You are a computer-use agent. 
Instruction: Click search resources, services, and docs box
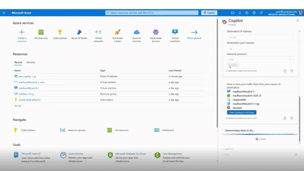click(152, 13)
